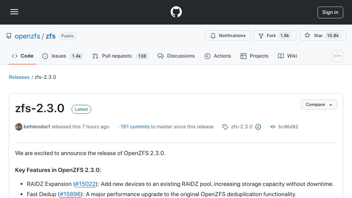
Task: Open the Discussions tab
Action: point(176,56)
